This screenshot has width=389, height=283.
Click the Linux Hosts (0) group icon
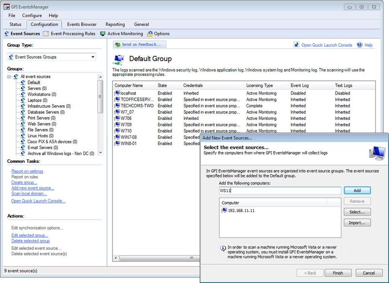tap(23, 136)
